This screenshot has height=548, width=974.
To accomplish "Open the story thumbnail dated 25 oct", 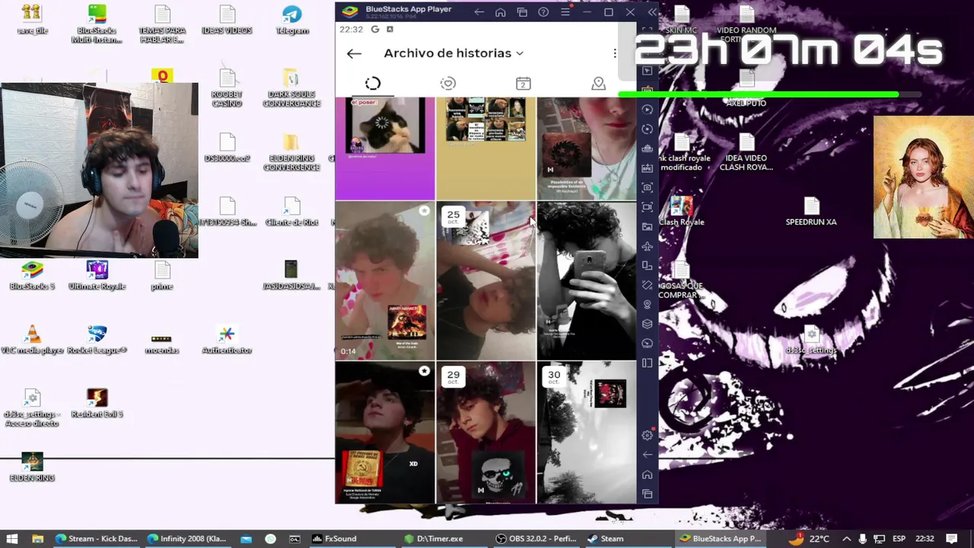I will 485,281.
